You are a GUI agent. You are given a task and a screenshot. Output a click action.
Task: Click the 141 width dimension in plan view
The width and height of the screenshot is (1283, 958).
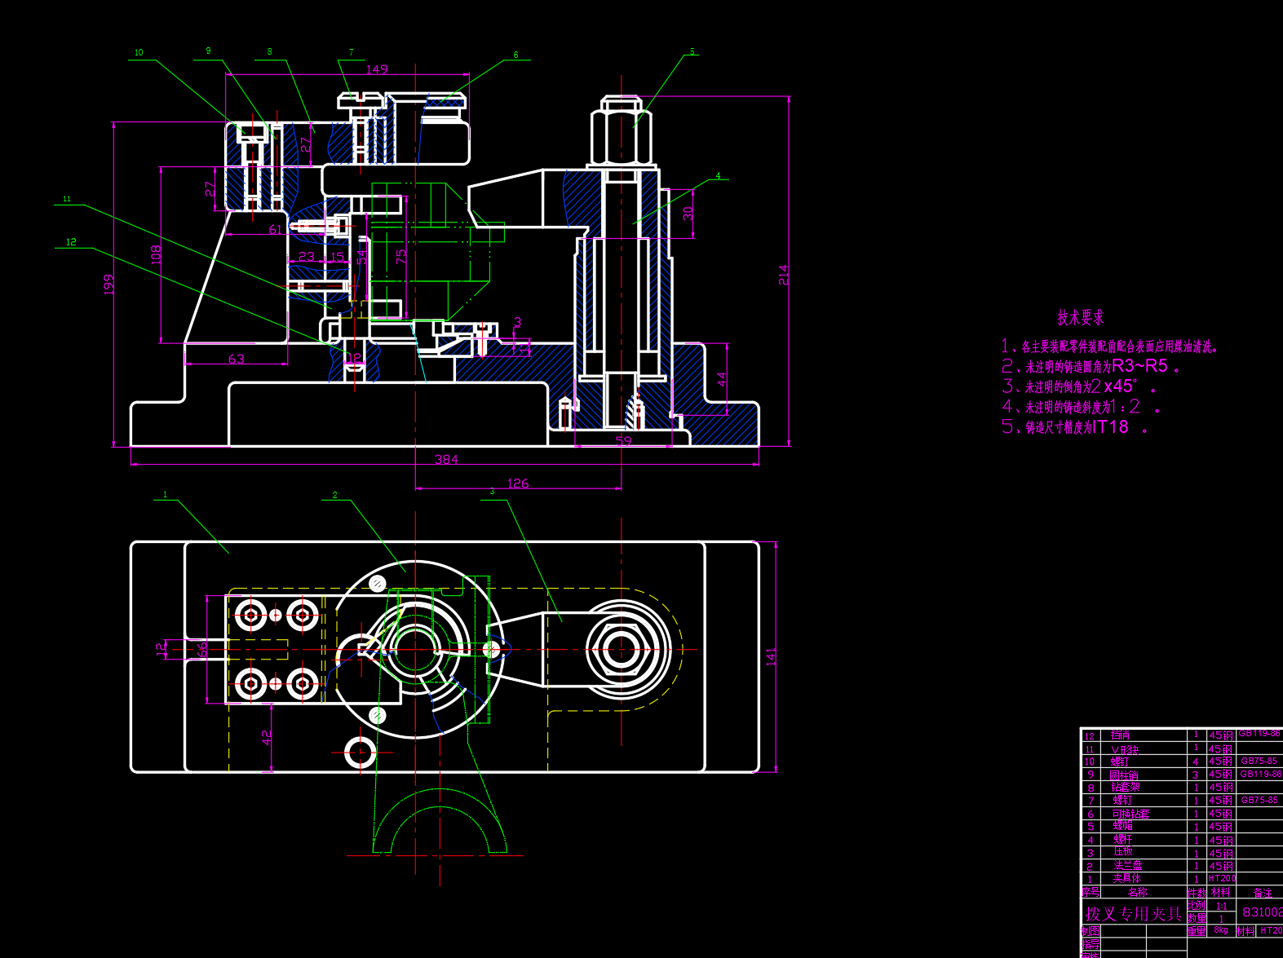(771, 656)
